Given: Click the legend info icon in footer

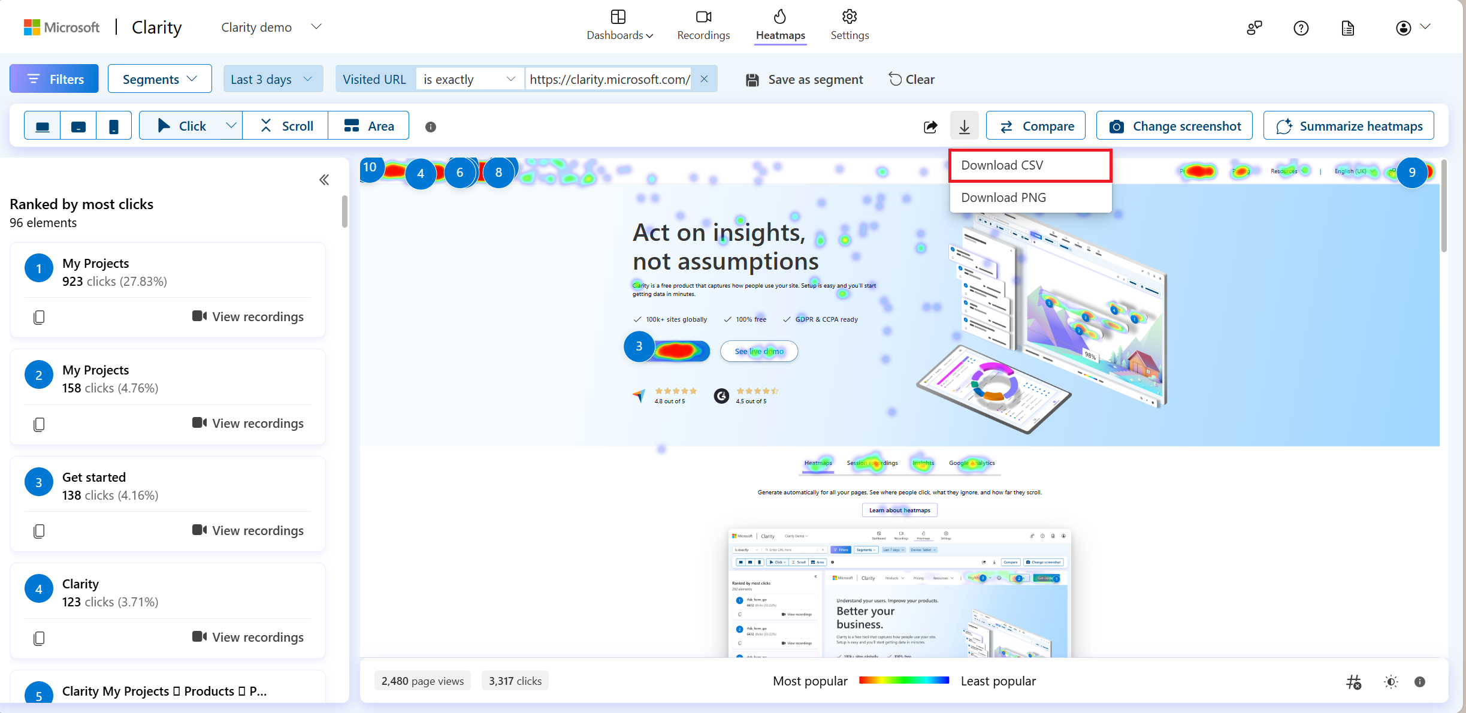Looking at the screenshot, I should (x=1420, y=682).
